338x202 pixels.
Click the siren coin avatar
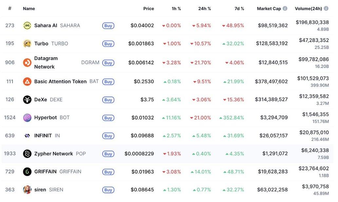[27, 190]
